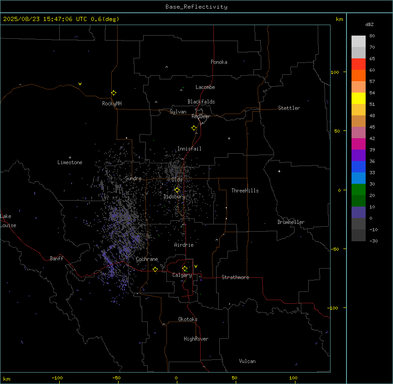Image resolution: width=393 pixels, height=384 pixels.
Task: Select the 60 dBZ orange swatch
Action: (358, 75)
